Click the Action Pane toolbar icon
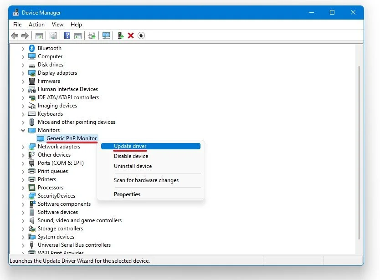The height and width of the screenshot is (280, 380). pyautogui.click(x=78, y=36)
